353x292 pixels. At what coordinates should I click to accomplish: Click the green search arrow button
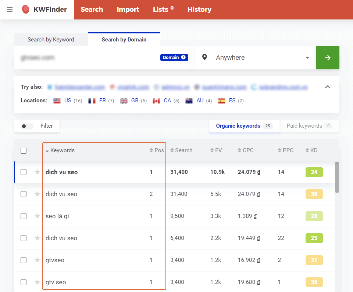coord(328,58)
